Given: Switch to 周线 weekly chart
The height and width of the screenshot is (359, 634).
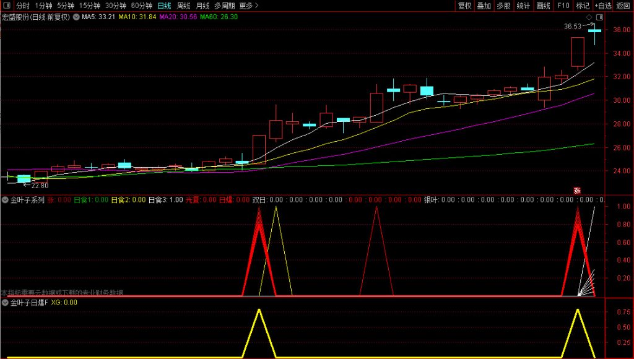Looking at the screenshot, I should pos(184,6).
